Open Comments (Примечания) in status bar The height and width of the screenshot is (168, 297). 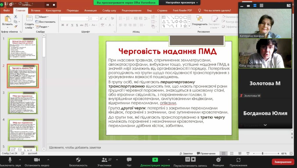(x=206, y=154)
